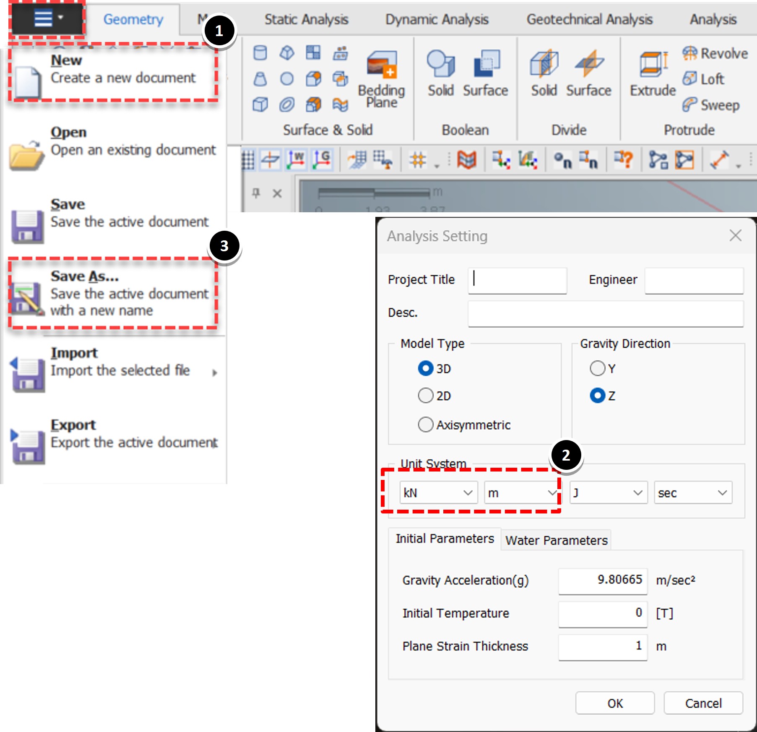Choose Save As from file menu
757x732 pixels.
pos(113,293)
